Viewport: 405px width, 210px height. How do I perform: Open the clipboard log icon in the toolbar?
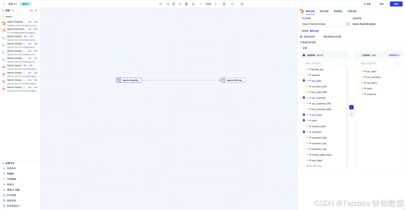click(224, 4)
